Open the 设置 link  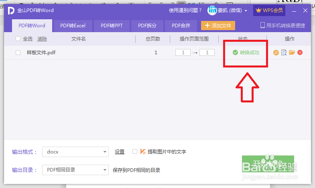click(x=120, y=152)
